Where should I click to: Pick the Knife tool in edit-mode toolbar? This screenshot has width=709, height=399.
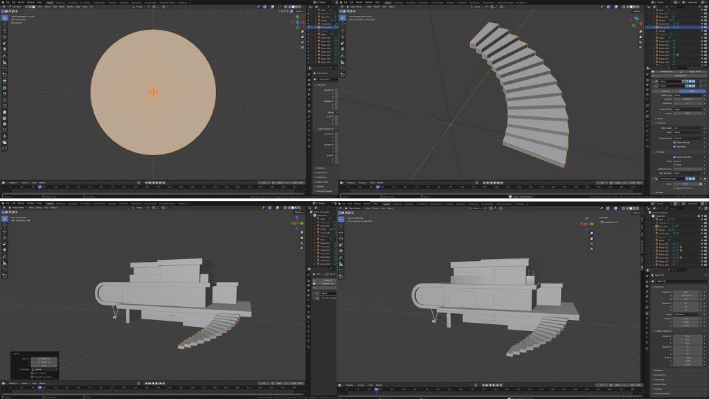click(x=4, y=107)
